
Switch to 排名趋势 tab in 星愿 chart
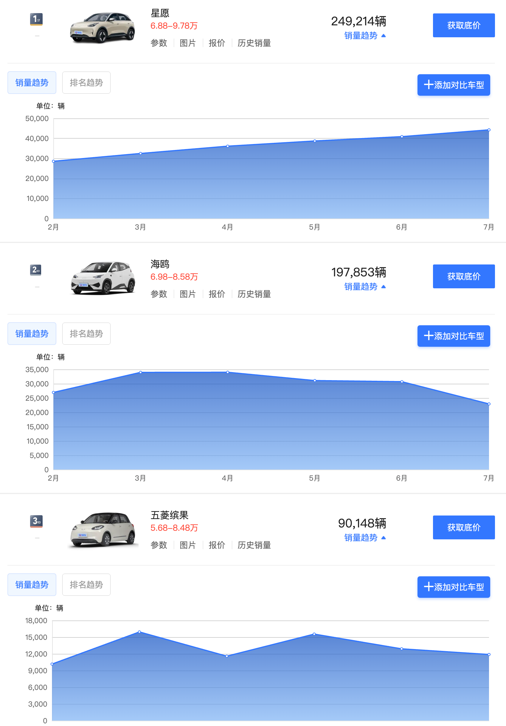pos(86,83)
